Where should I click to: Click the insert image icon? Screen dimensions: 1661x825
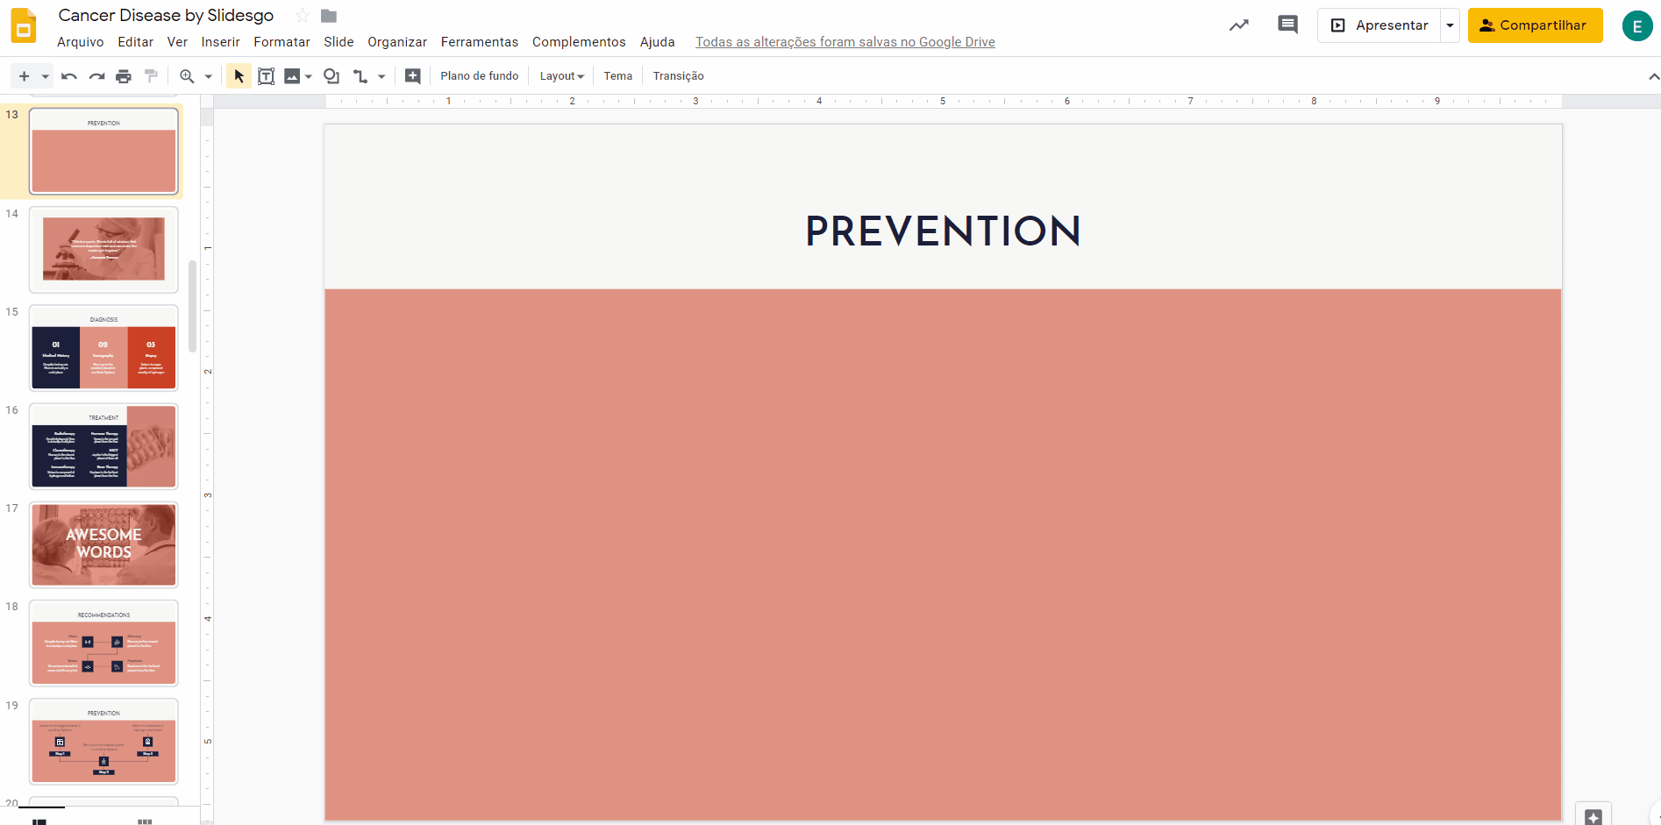[292, 76]
